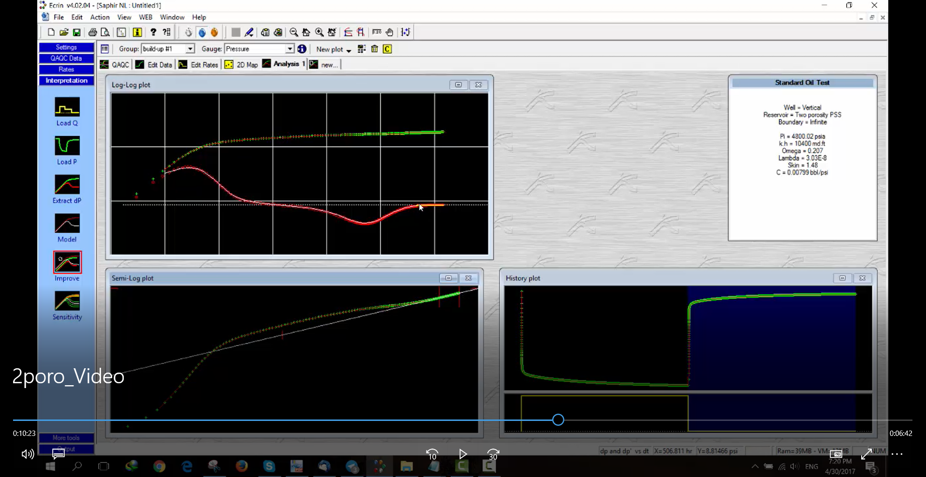
Task: Open the Help menu
Action: (x=199, y=17)
